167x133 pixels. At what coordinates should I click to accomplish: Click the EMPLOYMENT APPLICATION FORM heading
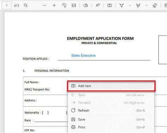click(100, 39)
